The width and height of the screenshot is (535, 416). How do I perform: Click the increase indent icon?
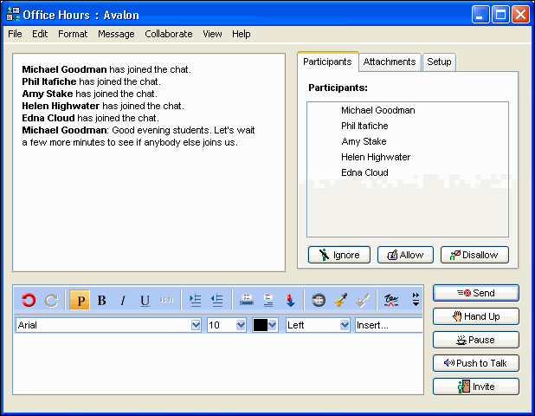[x=195, y=301]
